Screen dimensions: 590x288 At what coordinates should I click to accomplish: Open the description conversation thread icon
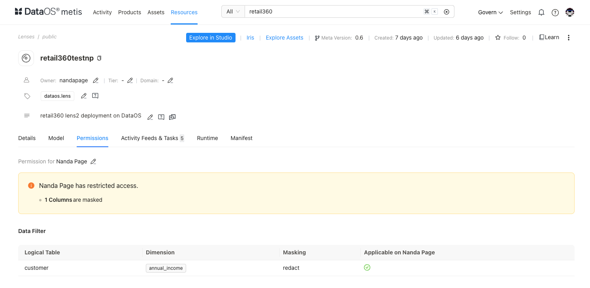(172, 117)
